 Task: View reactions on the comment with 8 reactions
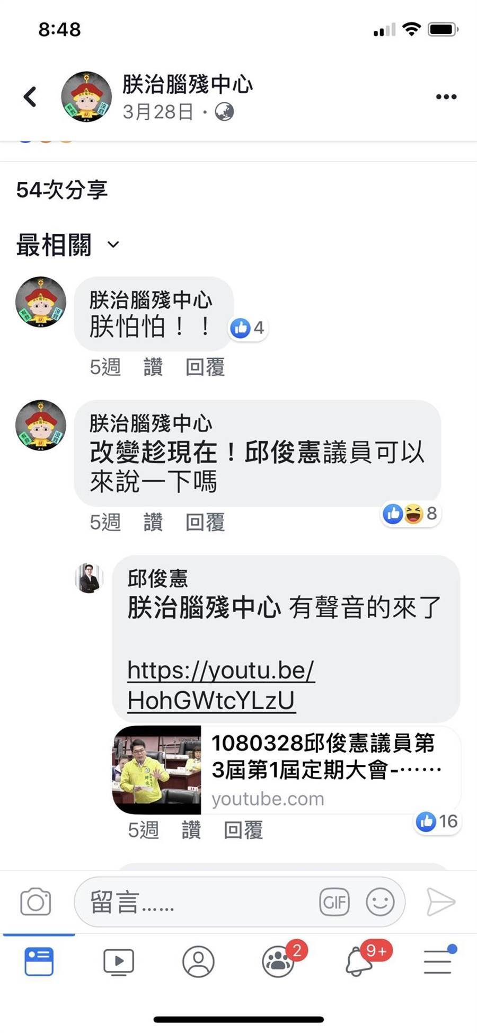pyautogui.click(x=411, y=514)
